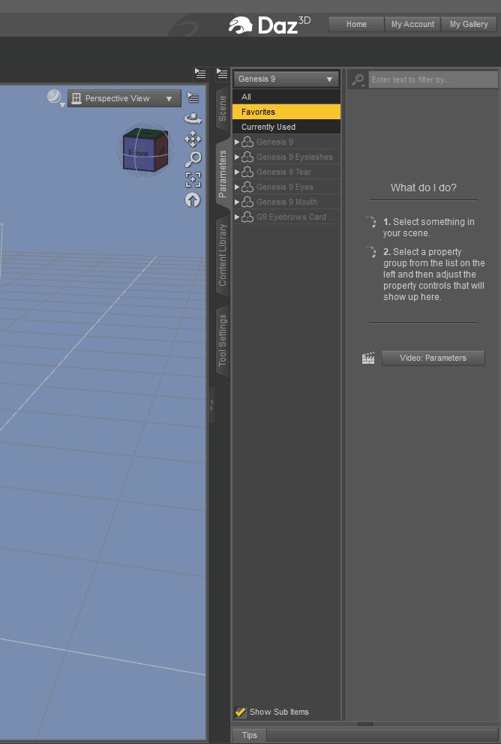Click the frame selection icon

pos(193,179)
